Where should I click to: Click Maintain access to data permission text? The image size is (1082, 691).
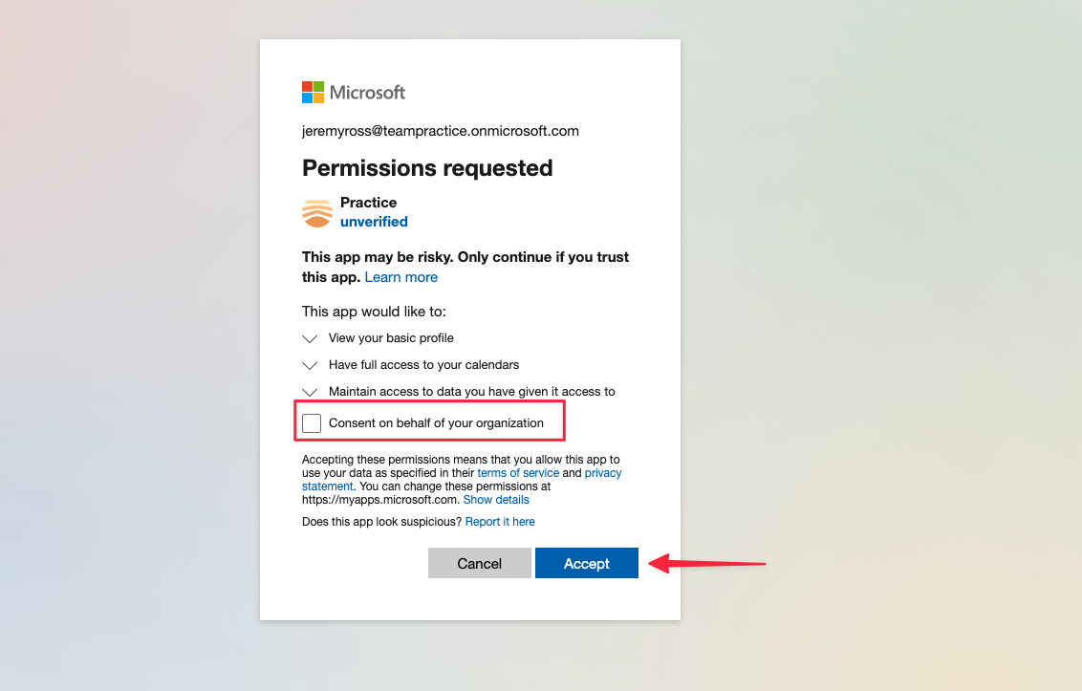(472, 392)
